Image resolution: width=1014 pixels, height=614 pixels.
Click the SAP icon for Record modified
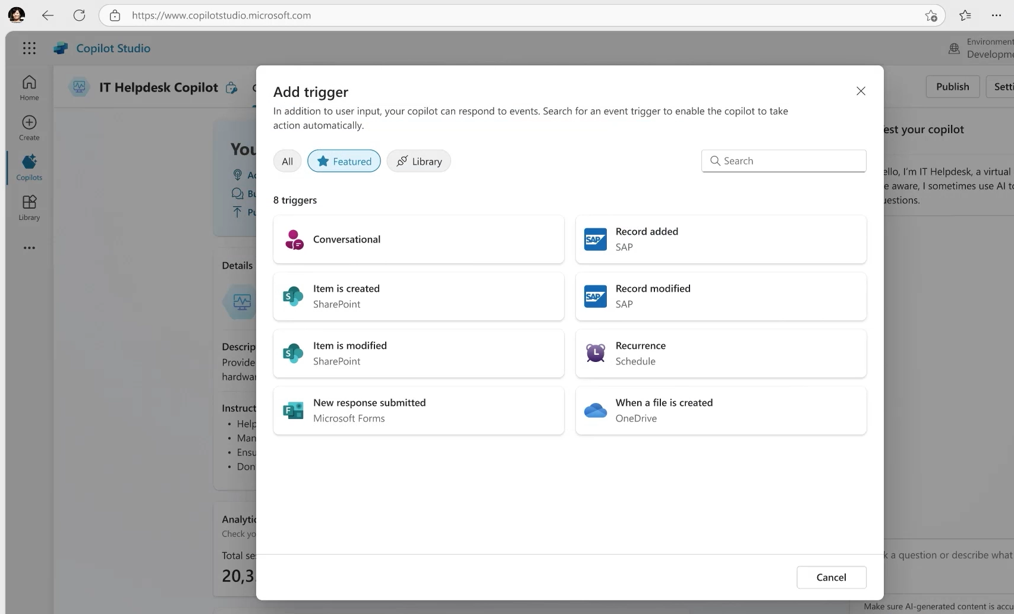click(596, 297)
